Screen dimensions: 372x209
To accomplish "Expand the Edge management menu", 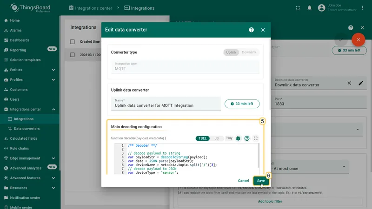I will pyautogui.click(x=30, y=158).
